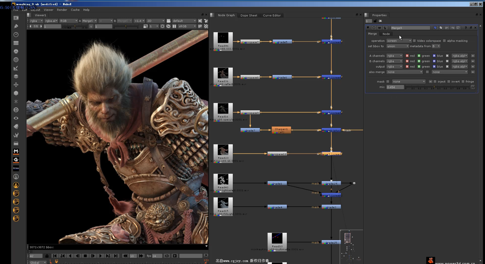This screenshot has height=264, width=485.
Task: Open the Global timeline range dropdown
Action: [38, 262]
